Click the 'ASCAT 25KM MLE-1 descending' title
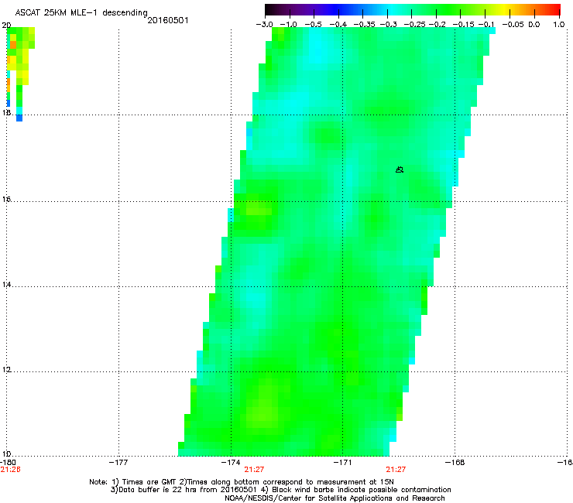Screen dimensions: 573x503 pyautogui.click(x=81, y=12)
